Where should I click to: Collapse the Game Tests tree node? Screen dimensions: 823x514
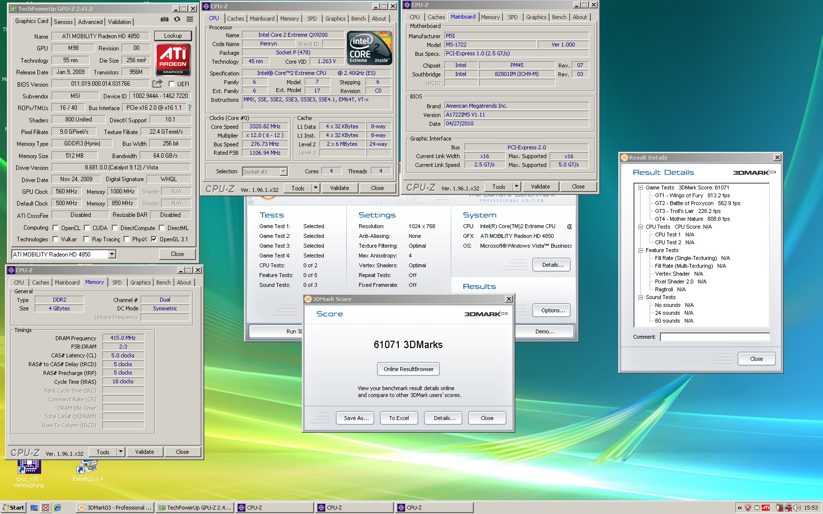640,187
